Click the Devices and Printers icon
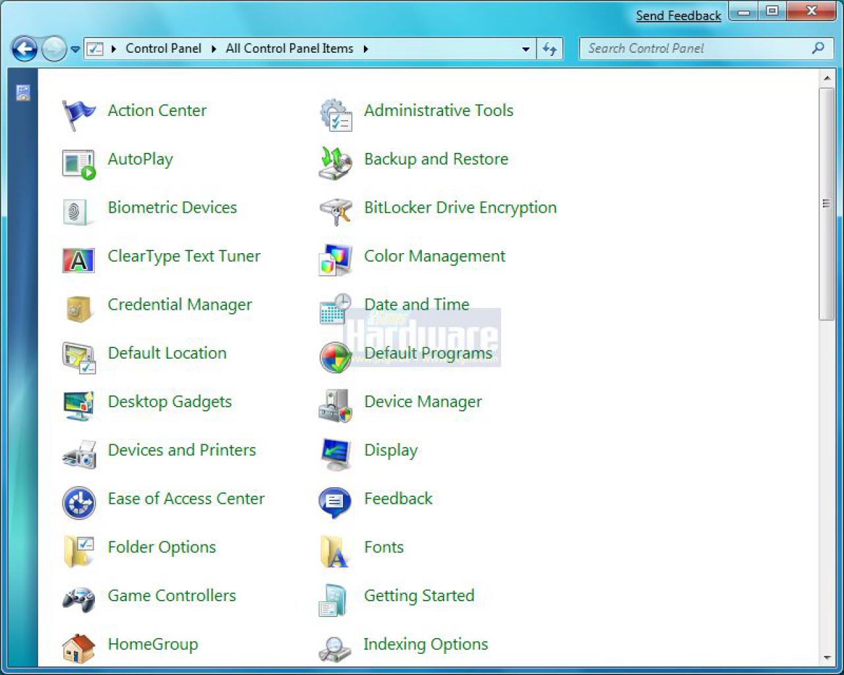The height and width of the screenshot is (675, 844). pos(78,454)
